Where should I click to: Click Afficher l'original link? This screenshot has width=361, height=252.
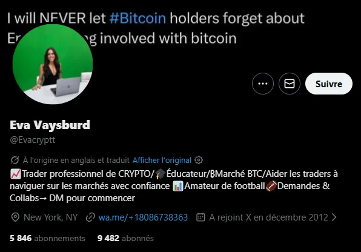click(x=162, y=160)
